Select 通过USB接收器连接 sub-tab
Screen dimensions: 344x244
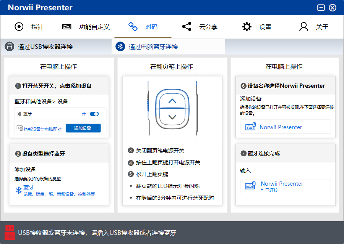click(56, 47)
